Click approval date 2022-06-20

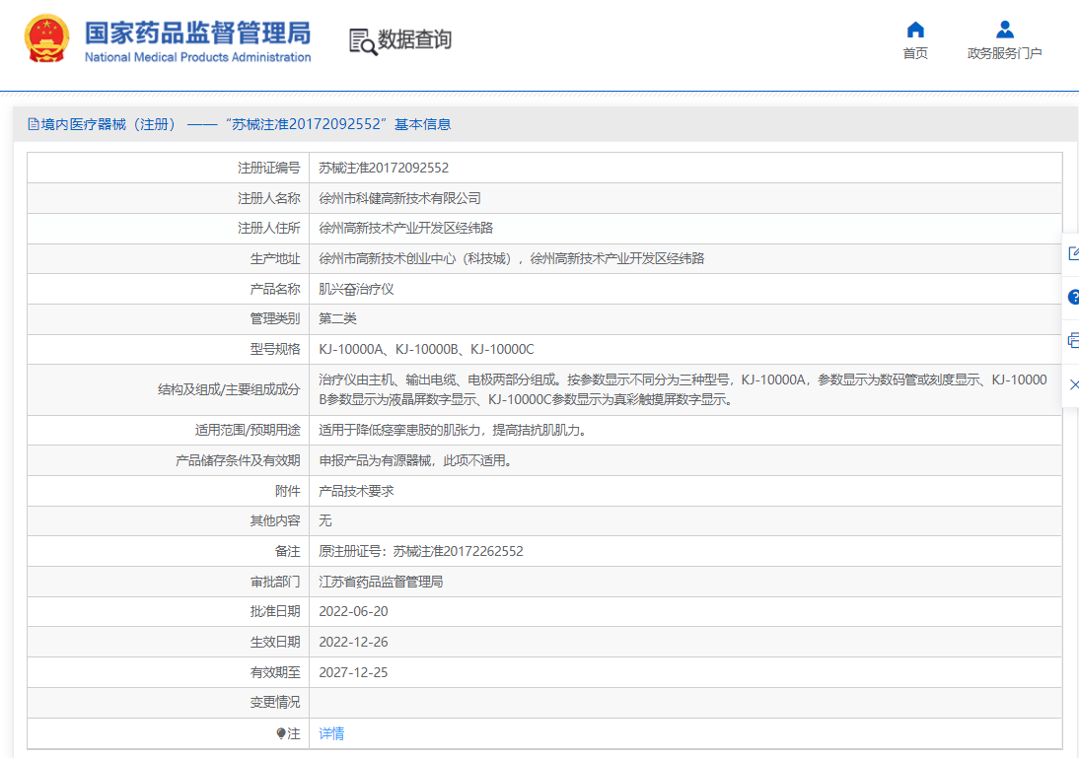pos(353,611)
